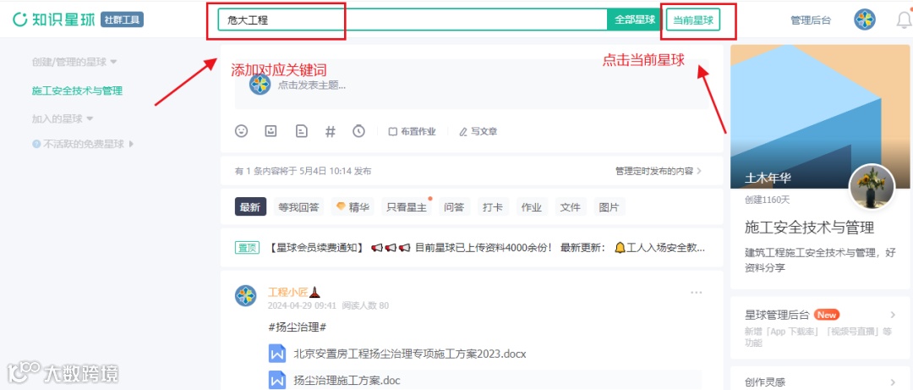Collapse the 创建/管理的星球 section

pyautogui.click(x=74, y=61)
